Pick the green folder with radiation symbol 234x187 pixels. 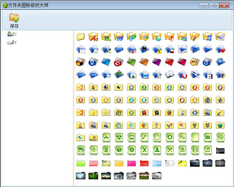[119, 138]
